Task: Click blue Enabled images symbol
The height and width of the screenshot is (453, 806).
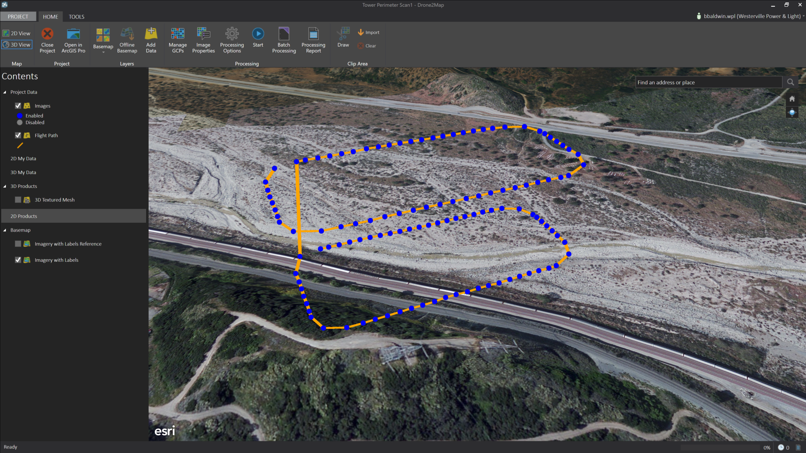Action: pos(19,116)
